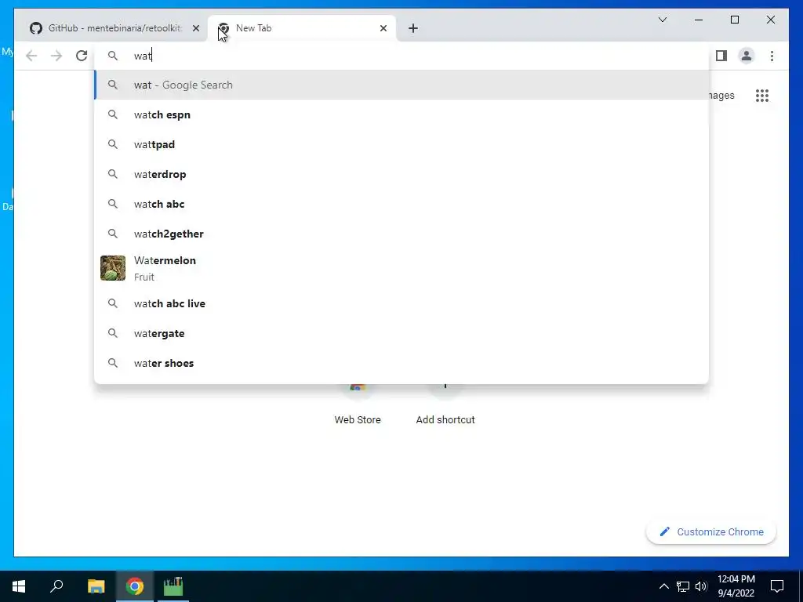Viewport: 803px width, 602px height.
Task: Reload the page with the refresh icon
Action: click(x=82, y=56)
